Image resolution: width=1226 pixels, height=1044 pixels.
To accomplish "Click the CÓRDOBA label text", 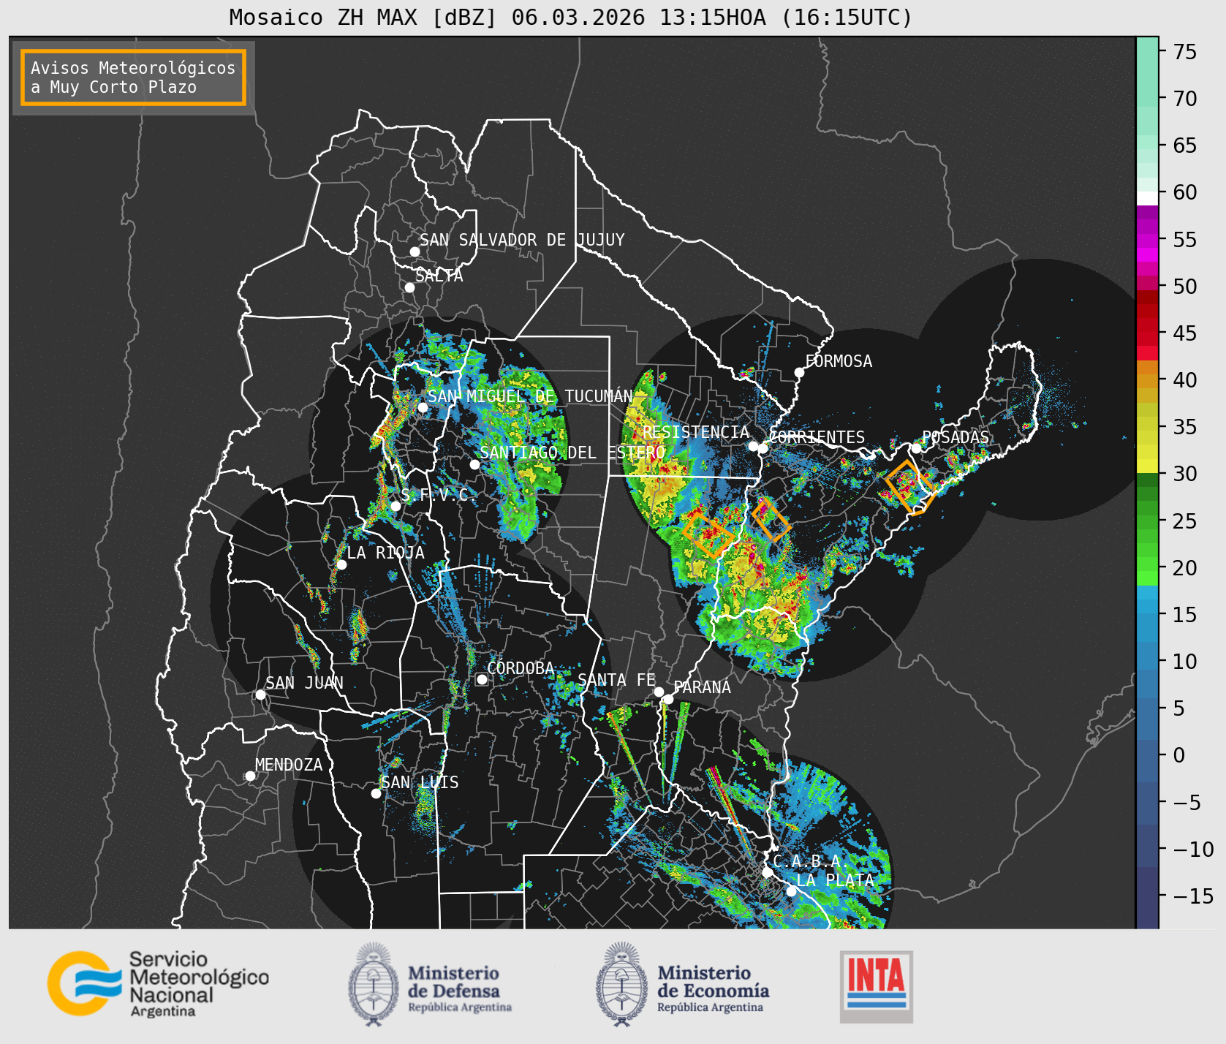I will coord(521,668).
